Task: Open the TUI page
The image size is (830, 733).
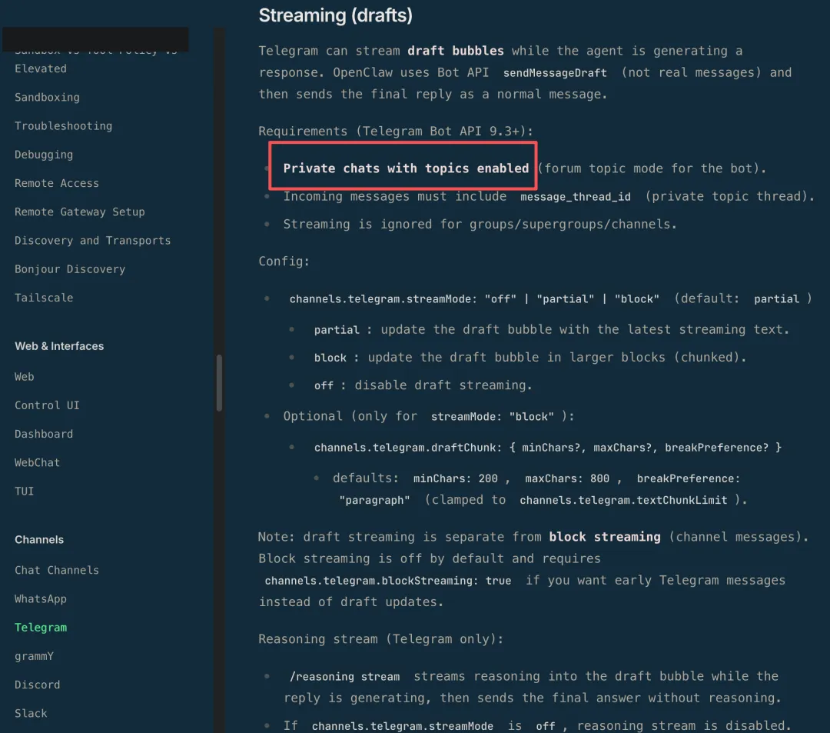Action: [x=24, y=491]
